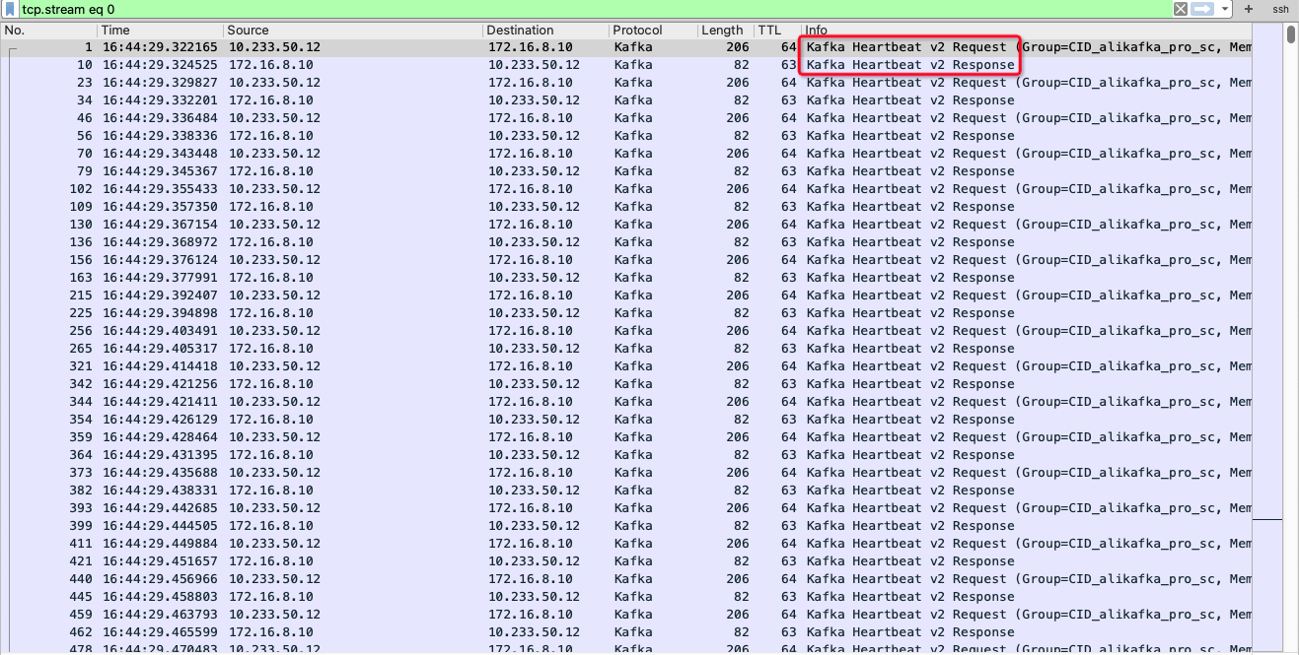1299x655 pixels.
Task: Clear the display filter with the X icon
Action: click(x=1180, y=9)
